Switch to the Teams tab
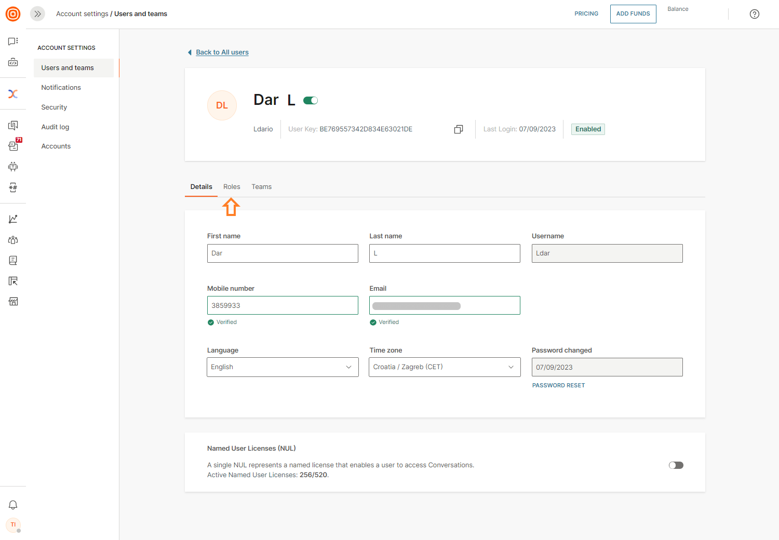Viewport: 779px width, 540px height. (262, 187)
